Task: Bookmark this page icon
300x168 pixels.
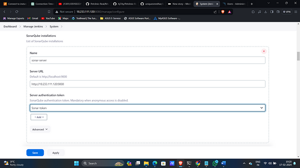Action: pos(49,12)
